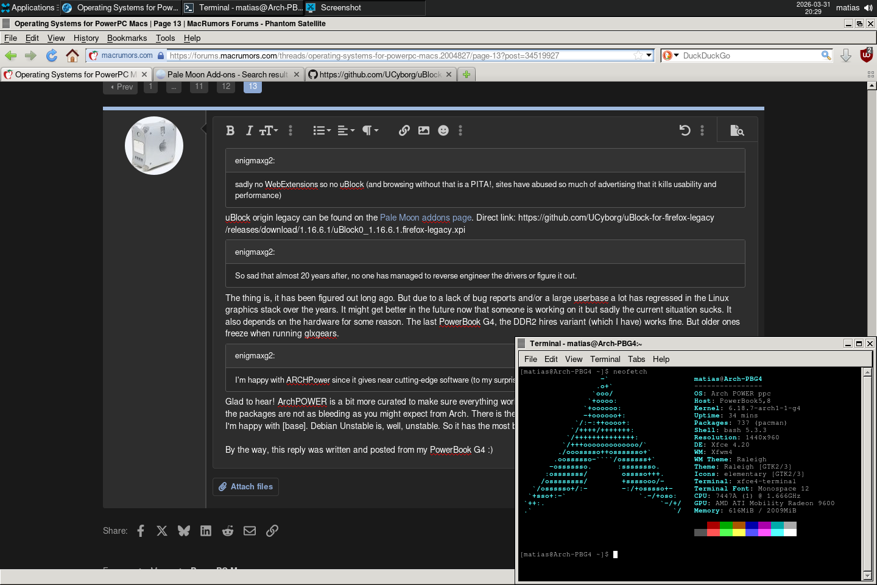Click terminal scrollbar down arrow
The width and height of the screenshot is (877, 585).
(868, 576)
